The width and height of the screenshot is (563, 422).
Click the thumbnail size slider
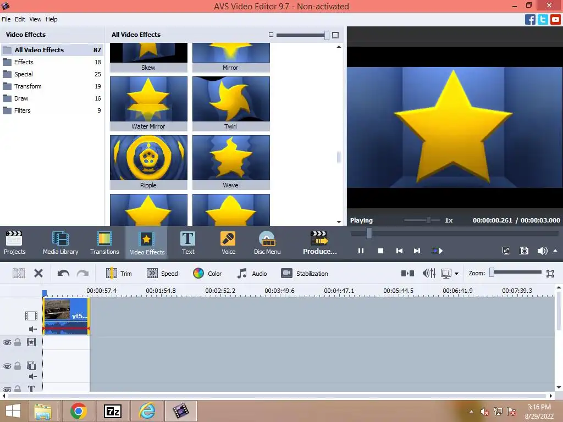coord(302,35)
